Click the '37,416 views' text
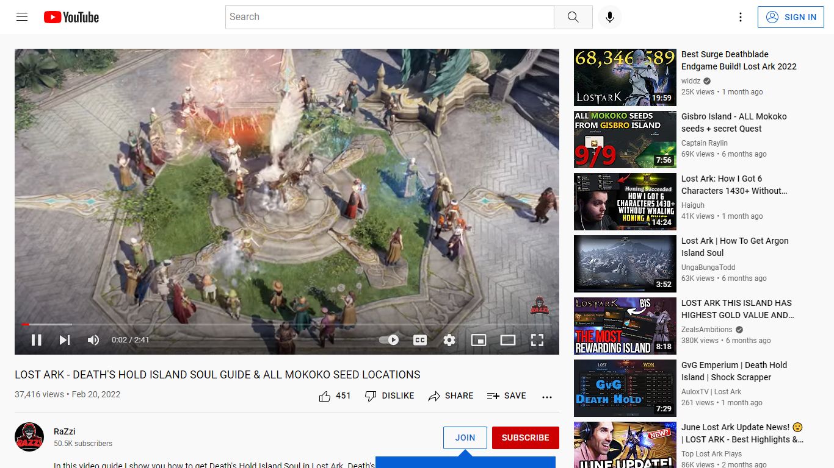 39,394
